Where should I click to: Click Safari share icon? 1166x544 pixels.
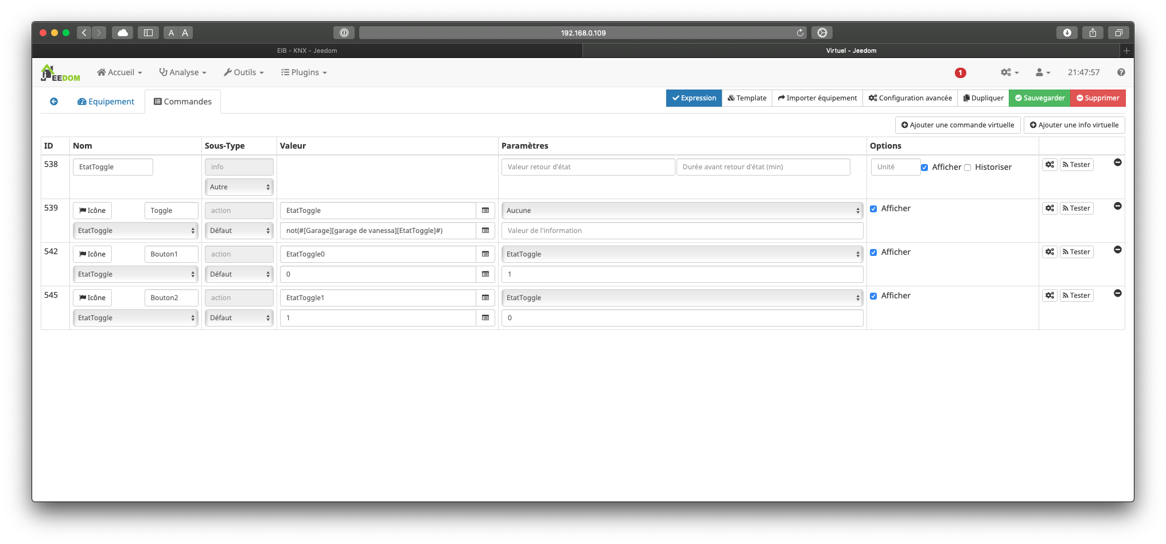(x=1093, y=33)
